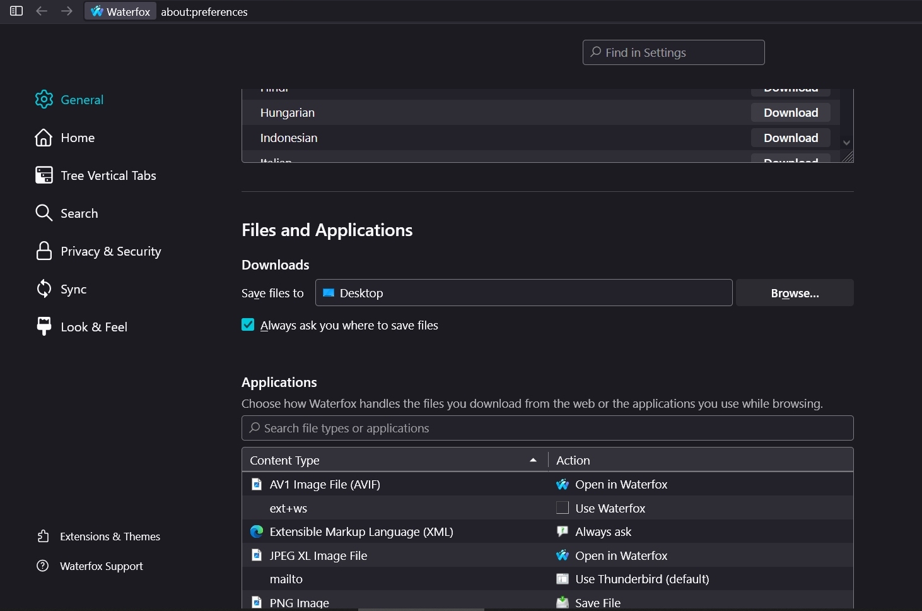Click the Sync arrows icon
This screenshot has width=922, height=611.
point(44,289)
